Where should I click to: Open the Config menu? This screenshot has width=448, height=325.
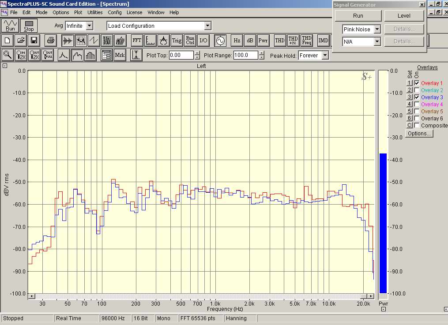[115, 12]
